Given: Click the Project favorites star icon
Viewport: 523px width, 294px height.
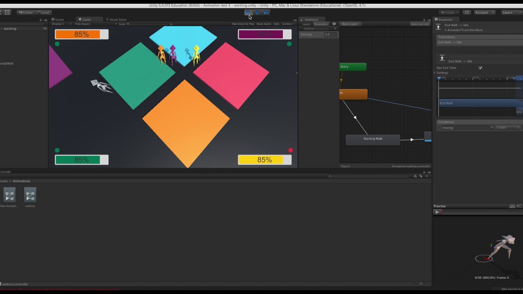Looking at the screenshot, I should [426, 176].
